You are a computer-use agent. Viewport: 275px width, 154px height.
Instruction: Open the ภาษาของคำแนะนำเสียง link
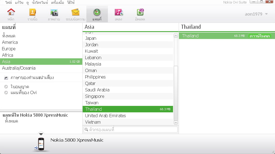[x=32, y=78]
